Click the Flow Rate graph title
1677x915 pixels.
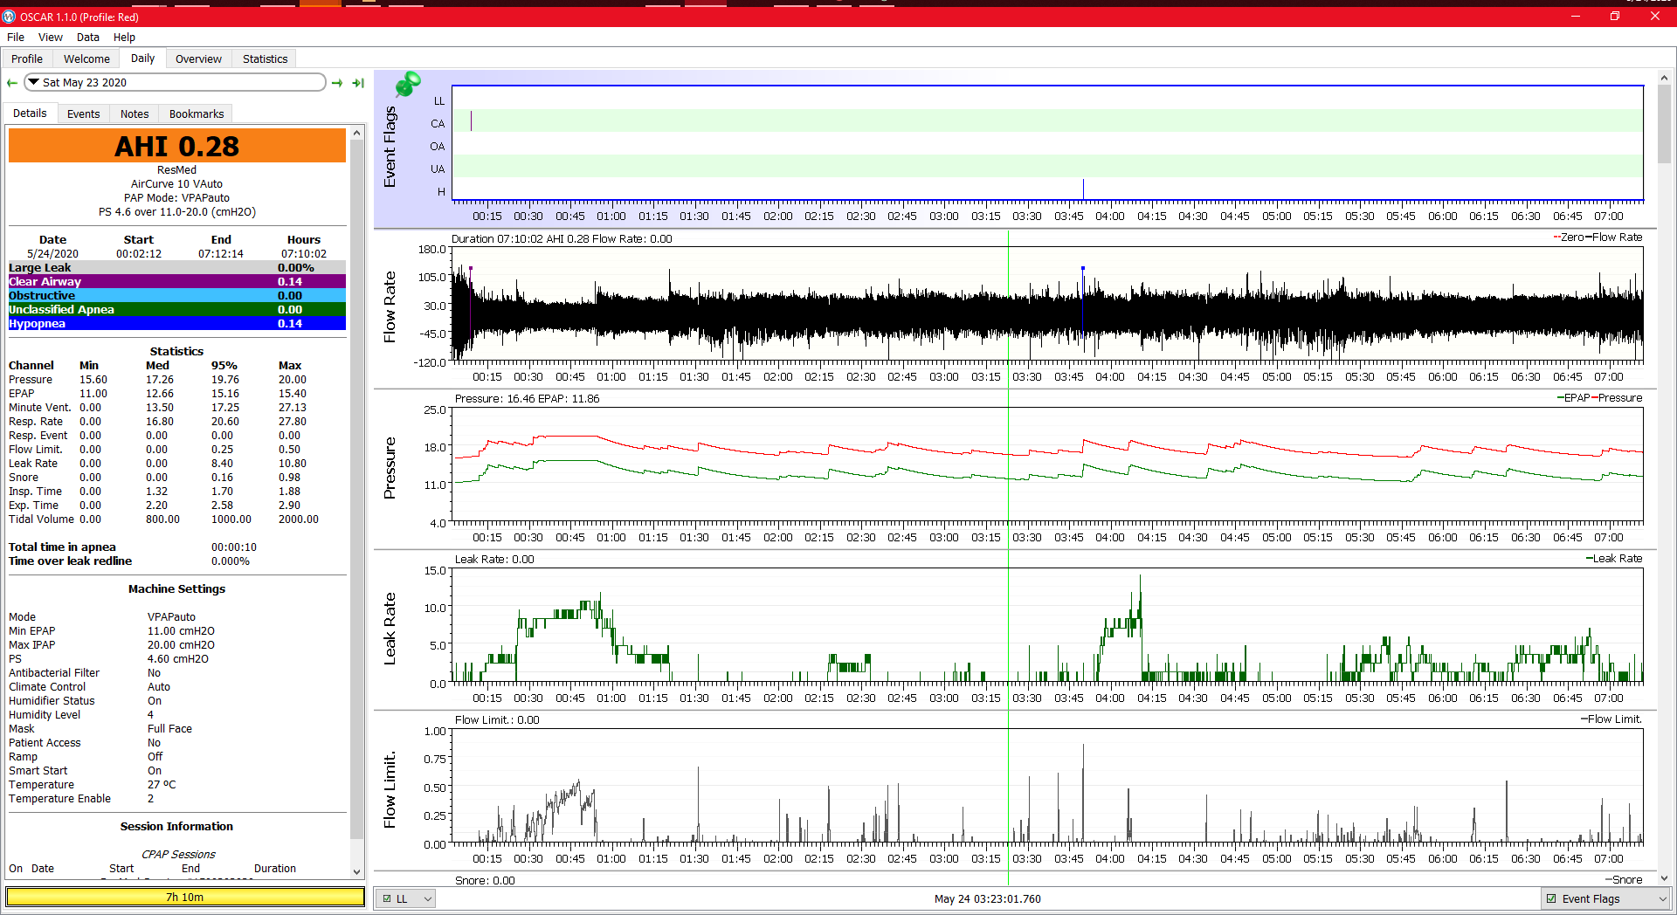click(x=390, y=306)
